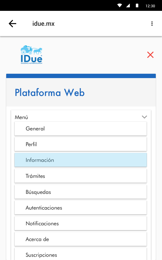Go to Trámites section
The height and width of the screenshot is (260, 162).
[80, 176]
